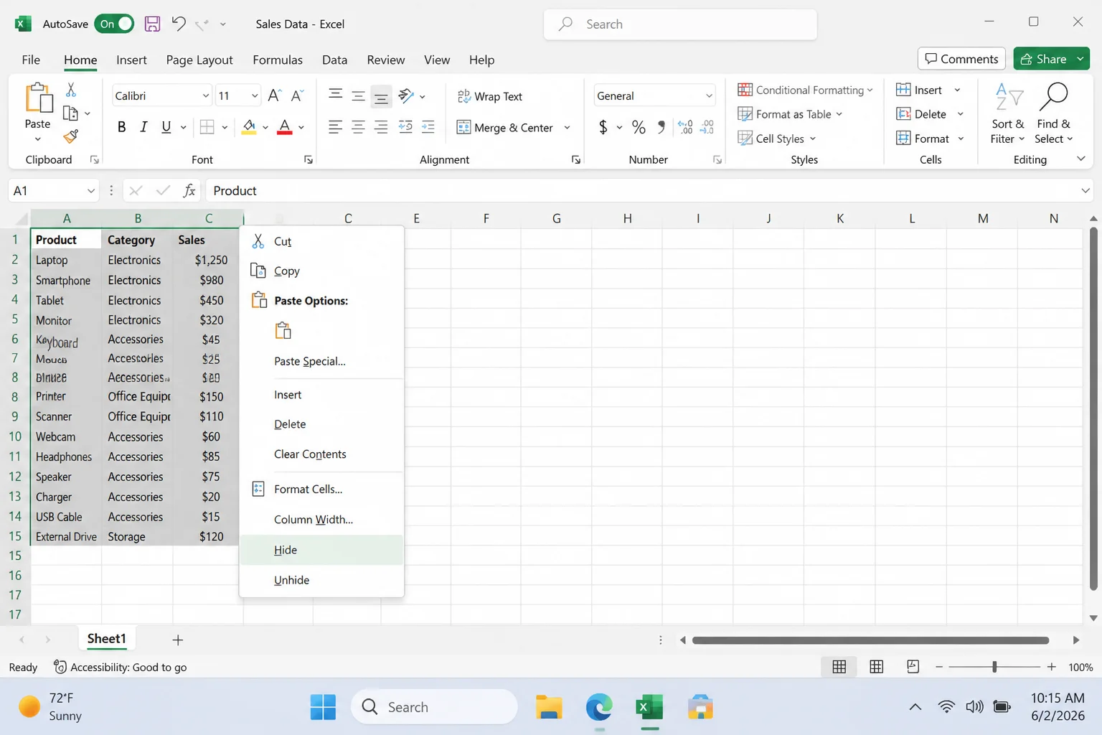Select Format Cells from context menu
Image resolution: width=1102 pixels, height=735 pixels.
click(321, 489)
